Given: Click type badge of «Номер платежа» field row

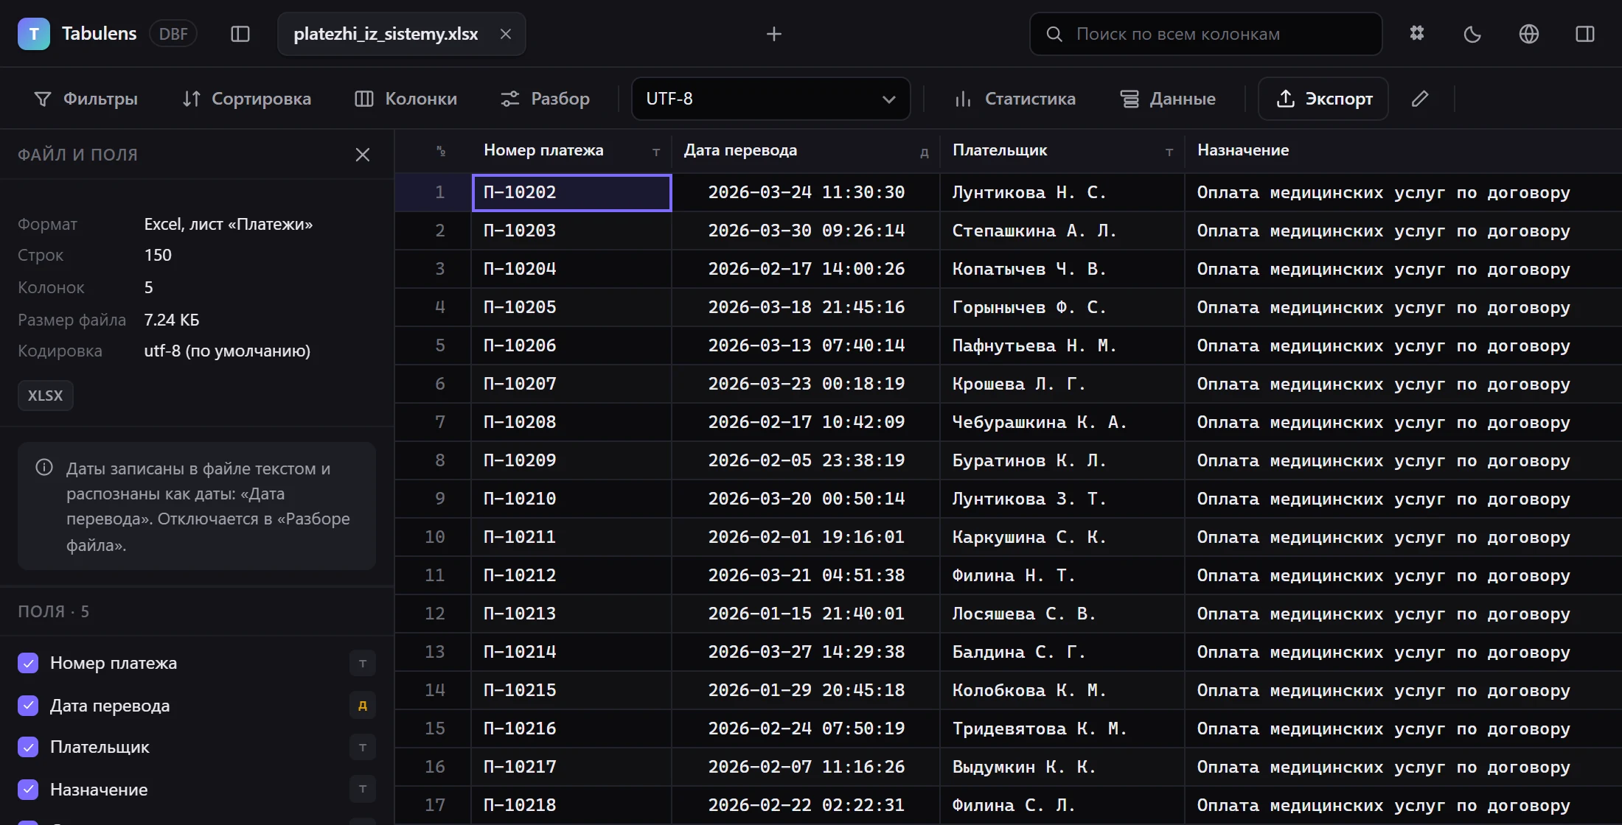Looking at the screenshot, I should tap(363, 663).
